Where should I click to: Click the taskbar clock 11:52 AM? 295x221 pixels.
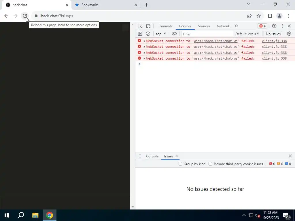point(270,213)
